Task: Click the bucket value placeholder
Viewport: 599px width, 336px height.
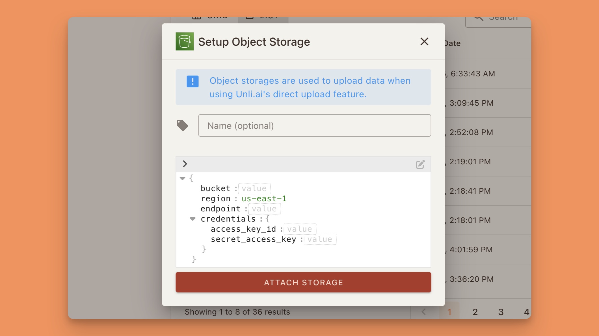Action: click(x=254, y=188)
